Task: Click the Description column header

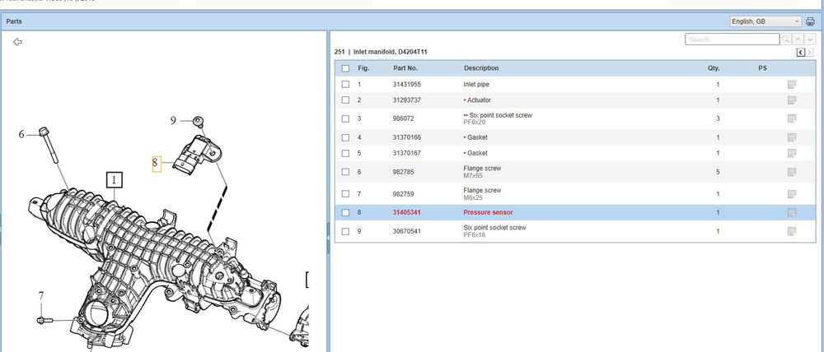Action: [481, 68]
